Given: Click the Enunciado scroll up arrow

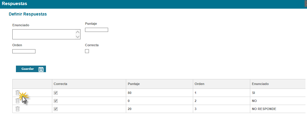Looking at the screenshot, I should [x=78, y=32].
